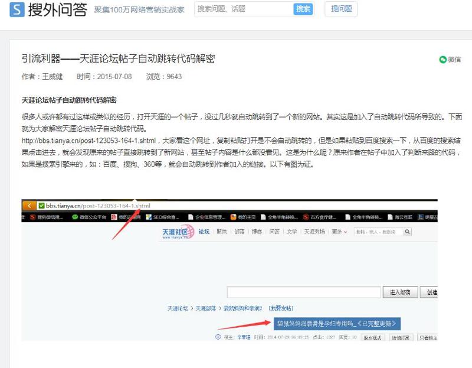Click the tianya magnifier search icon

pos(407,232)
